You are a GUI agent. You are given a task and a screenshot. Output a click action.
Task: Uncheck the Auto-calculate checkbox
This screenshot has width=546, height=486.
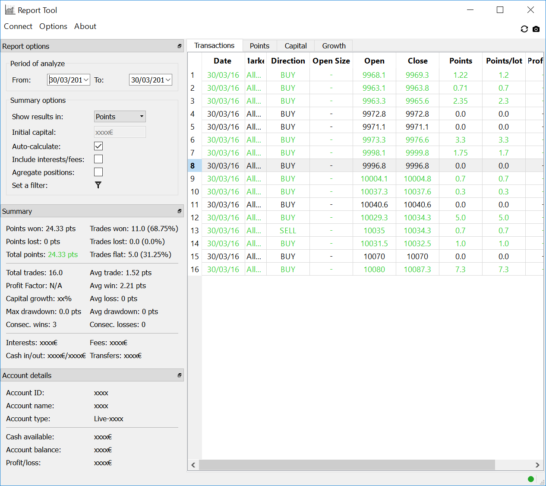[98, 146]
